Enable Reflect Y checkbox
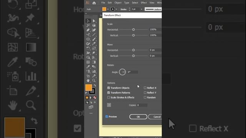 tap(145, 93)
